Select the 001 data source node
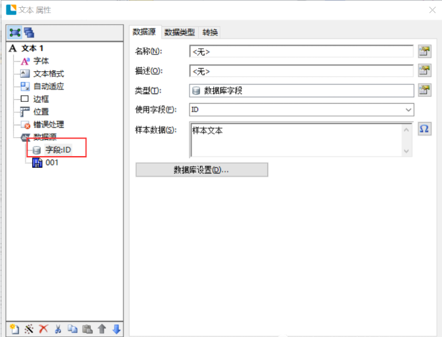This screenshot has width=442, height=337. click(x=52, y=163)
